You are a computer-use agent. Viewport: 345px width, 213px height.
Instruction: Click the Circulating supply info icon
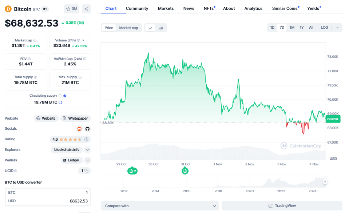click(x=60, y=96)
